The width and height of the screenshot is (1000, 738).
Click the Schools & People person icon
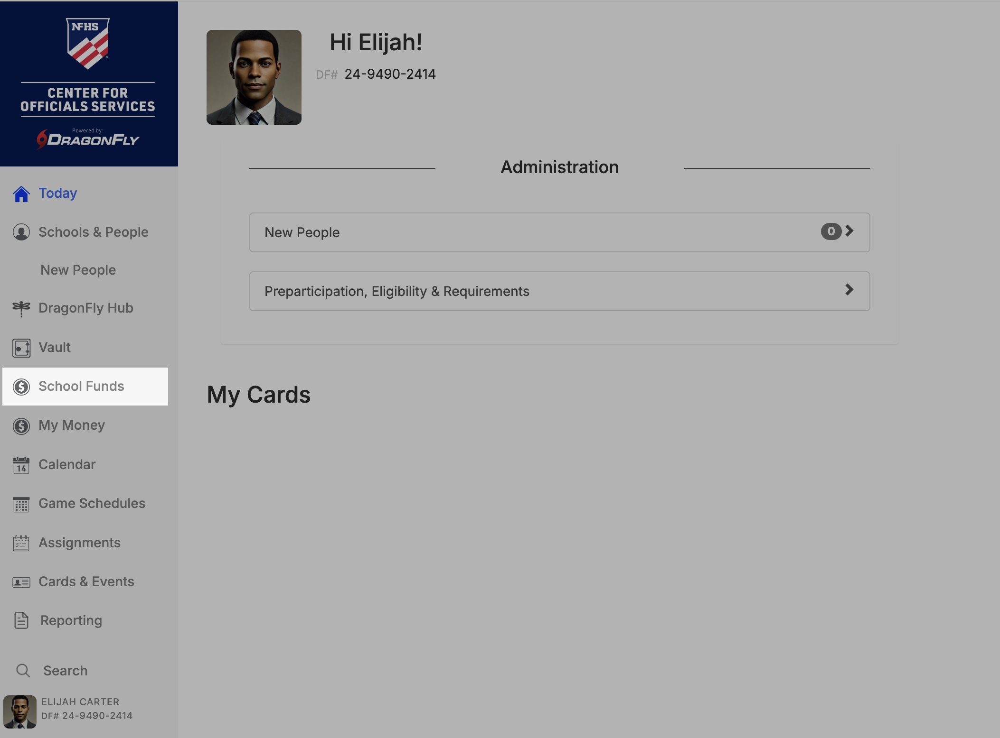pyautogui.click(x=21, y=232)
